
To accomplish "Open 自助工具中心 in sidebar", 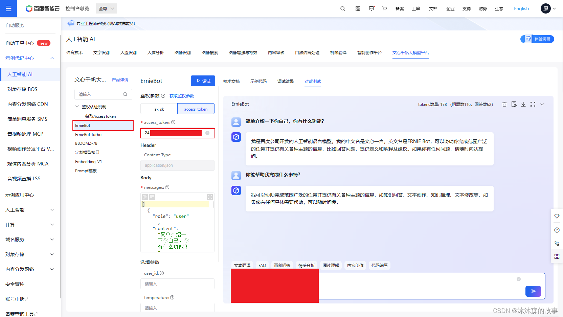I will click(x=20, y=43).
